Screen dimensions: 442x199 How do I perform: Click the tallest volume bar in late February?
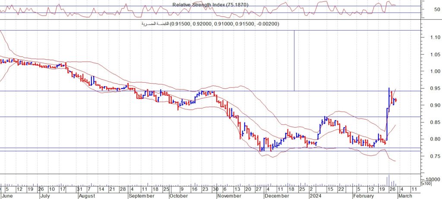(388, 180)
